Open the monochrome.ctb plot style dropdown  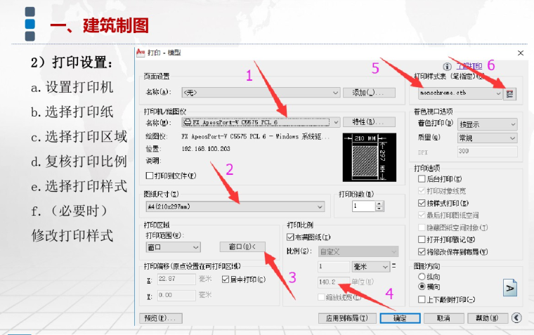tap(498, 93)
